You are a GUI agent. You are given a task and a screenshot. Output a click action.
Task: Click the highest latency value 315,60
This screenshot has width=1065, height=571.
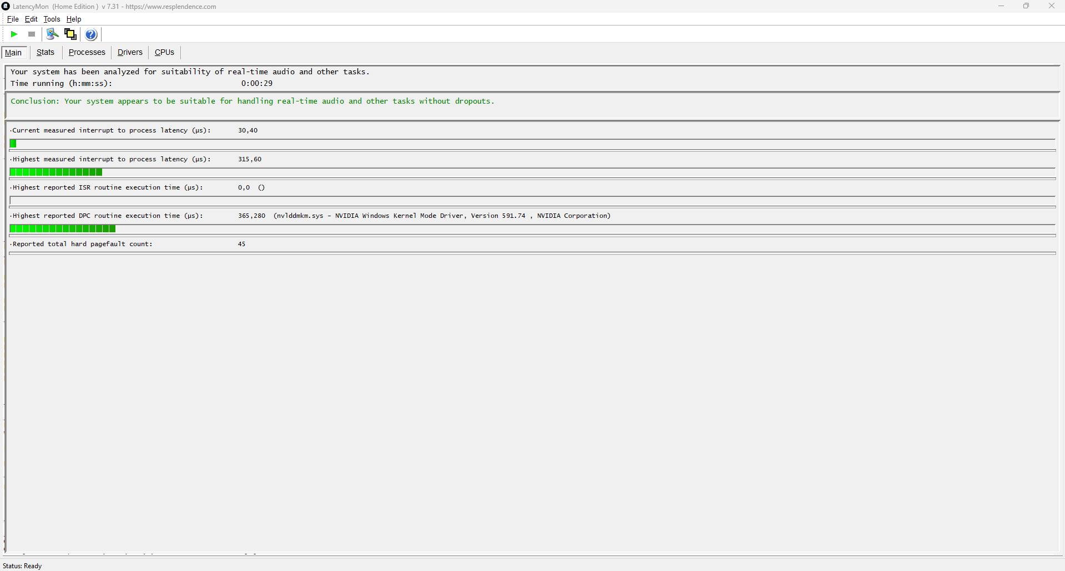pyautogui.click(x=250, y=159)
